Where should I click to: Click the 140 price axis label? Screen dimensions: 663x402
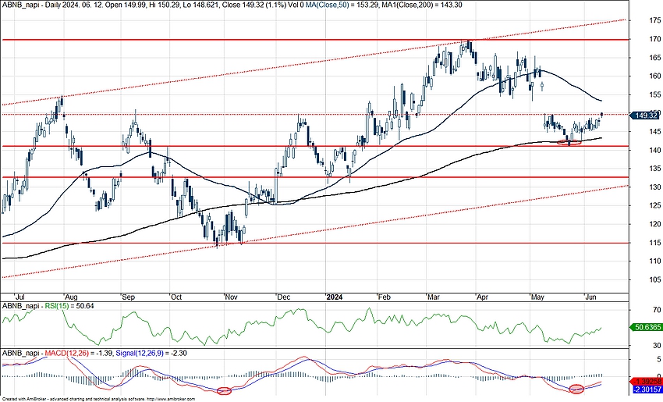(655, 150)
